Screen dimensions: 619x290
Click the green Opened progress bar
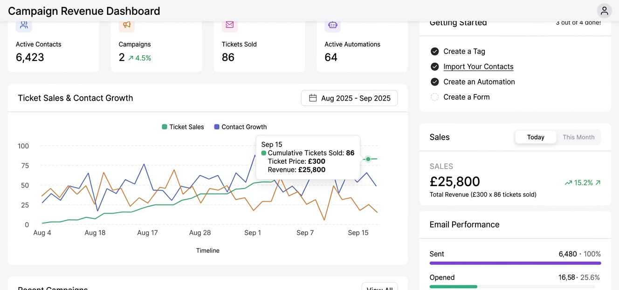coord(454,286)
